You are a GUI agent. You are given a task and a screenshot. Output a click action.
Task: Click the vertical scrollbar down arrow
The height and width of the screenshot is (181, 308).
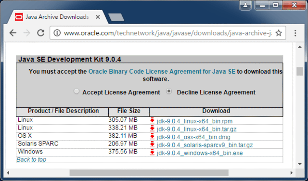pos(300,164)
